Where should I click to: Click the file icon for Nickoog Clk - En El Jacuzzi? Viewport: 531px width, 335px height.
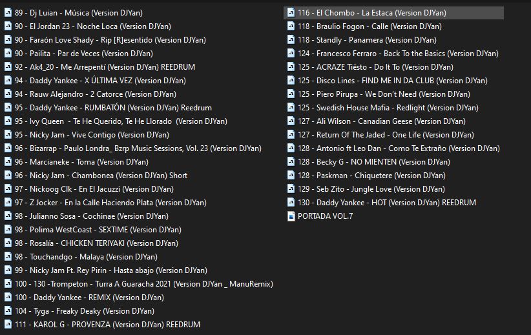8,189
